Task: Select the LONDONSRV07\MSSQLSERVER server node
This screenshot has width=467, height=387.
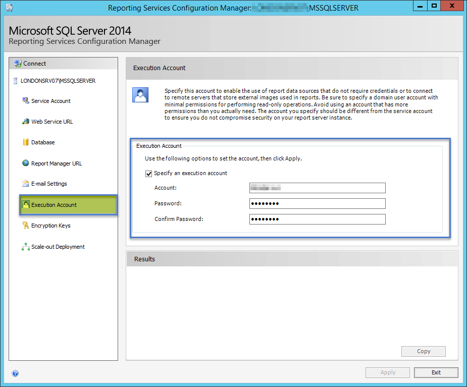Action: [58, 81]
